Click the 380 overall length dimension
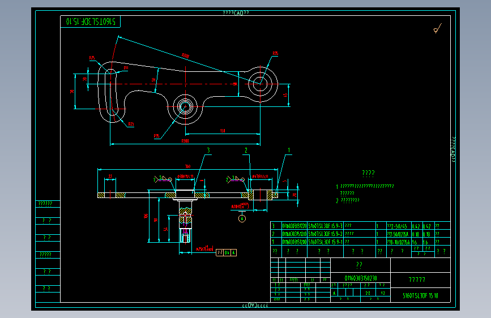Image resolution: width=491 pixels, height=318 pixels. (x=187, y=166)
